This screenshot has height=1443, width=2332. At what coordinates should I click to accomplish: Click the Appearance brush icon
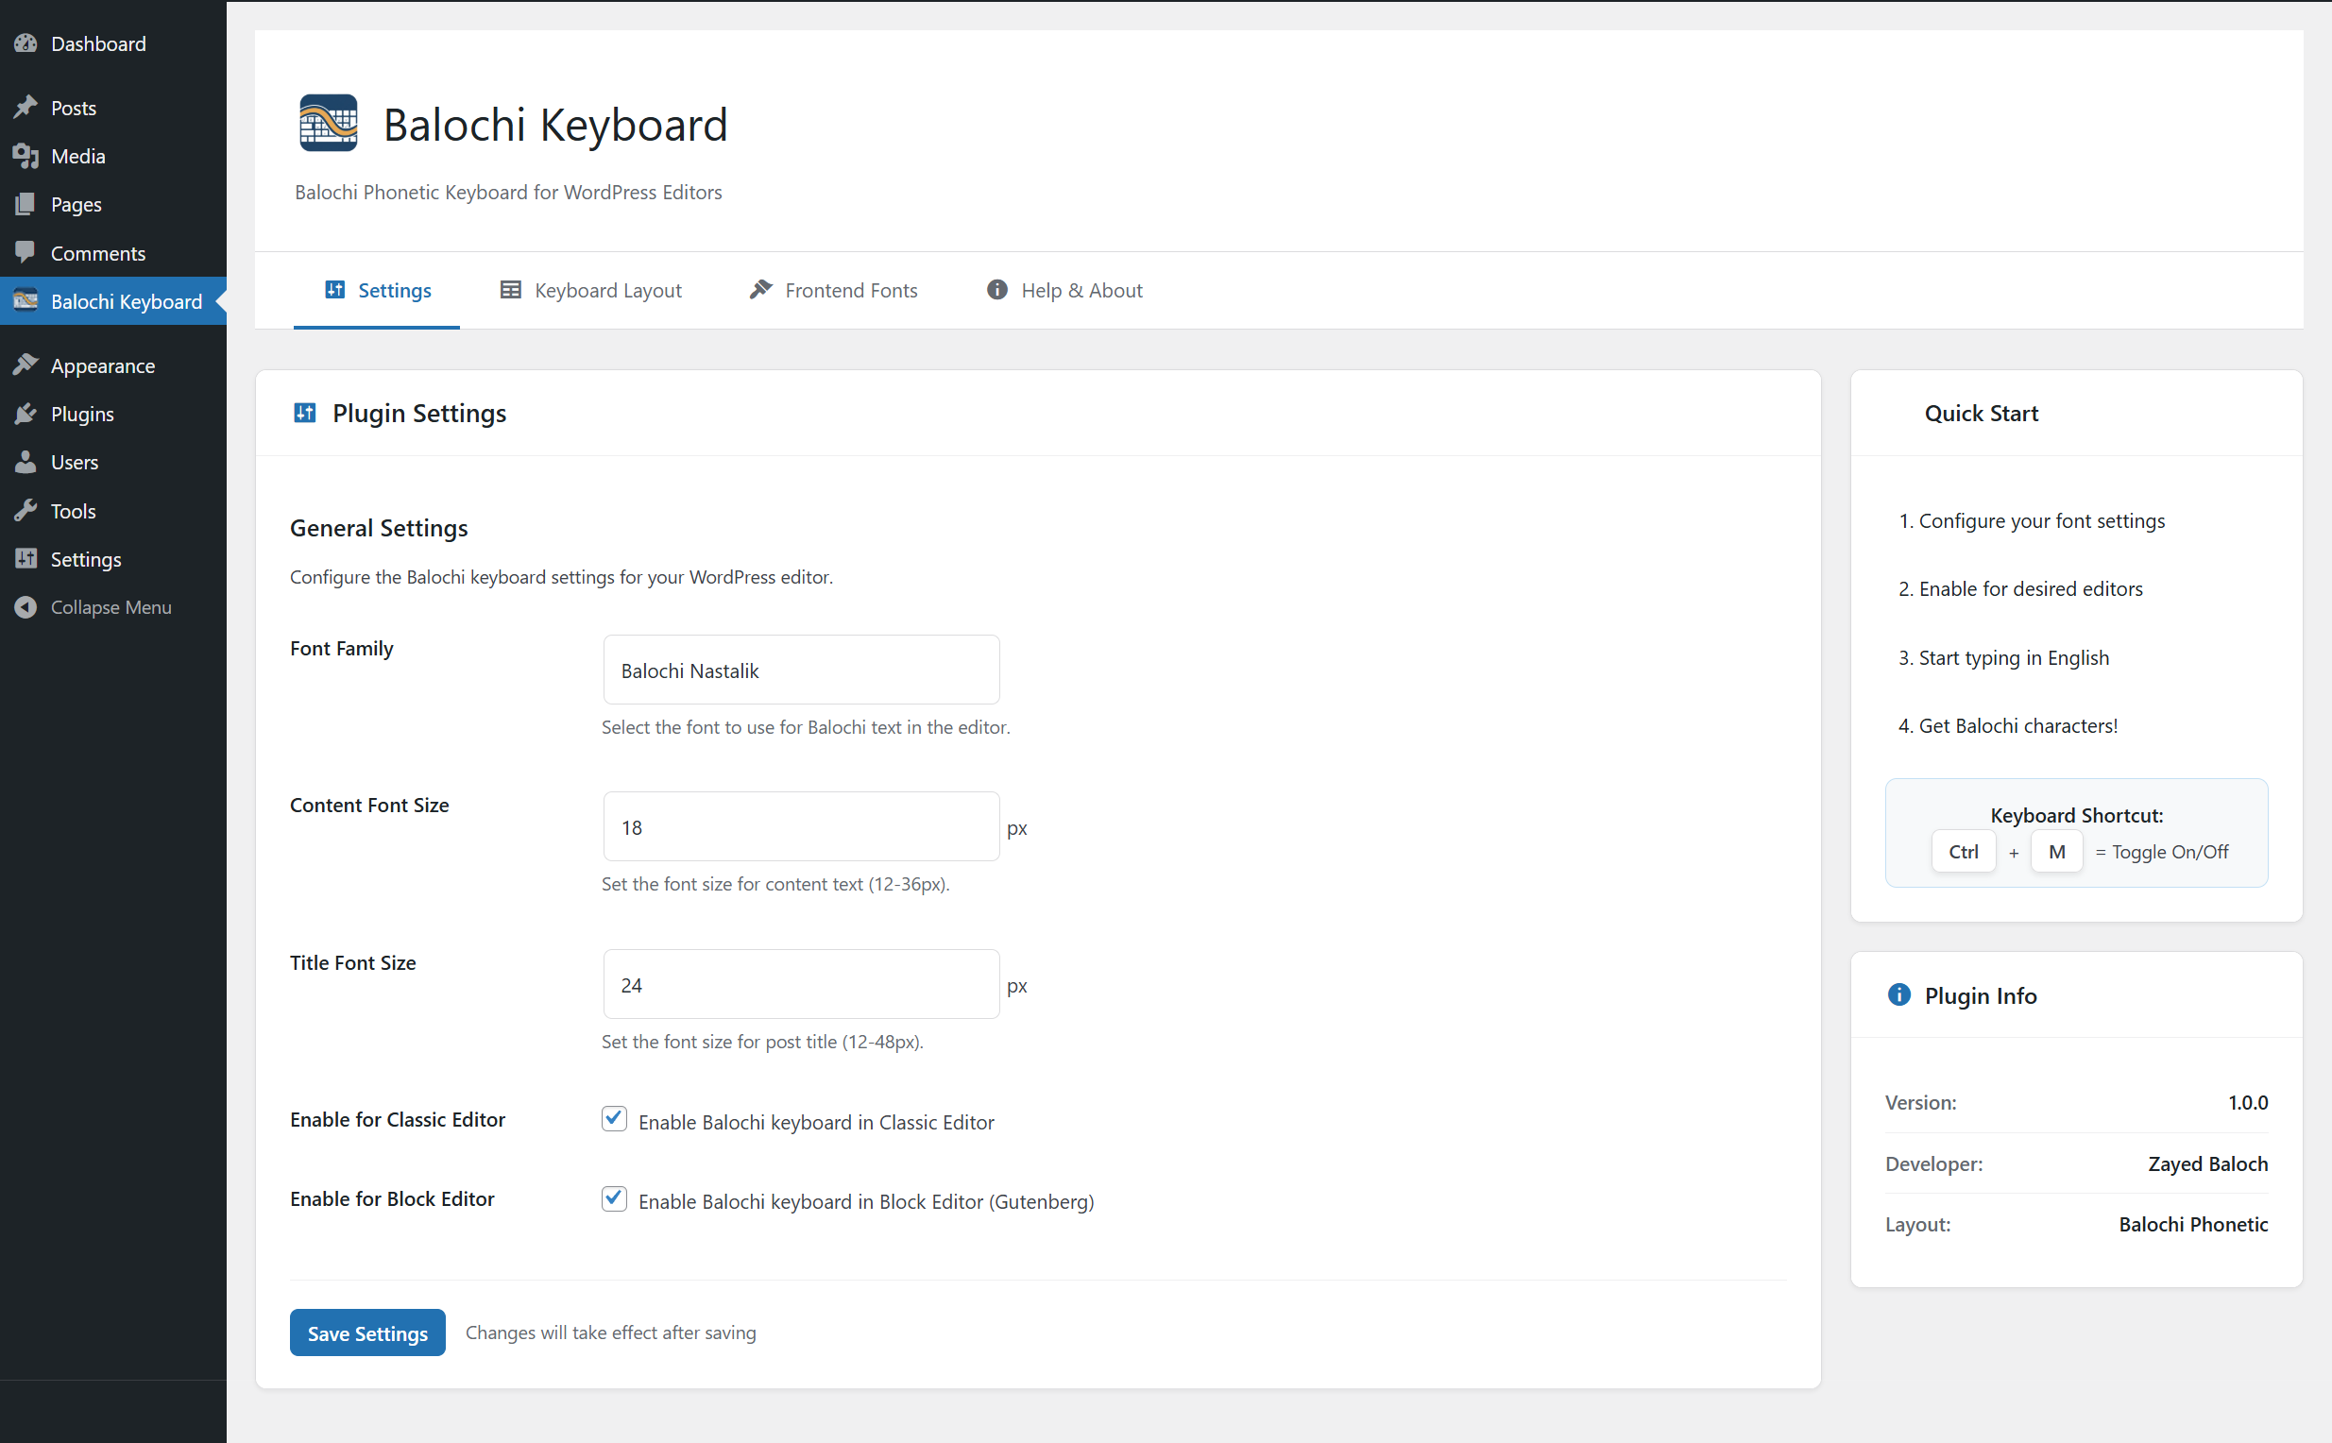[x=26, y=365]
